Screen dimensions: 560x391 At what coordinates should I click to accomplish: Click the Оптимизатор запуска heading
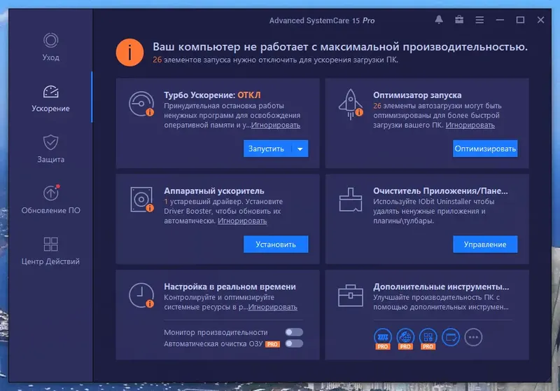click(417, 95)
